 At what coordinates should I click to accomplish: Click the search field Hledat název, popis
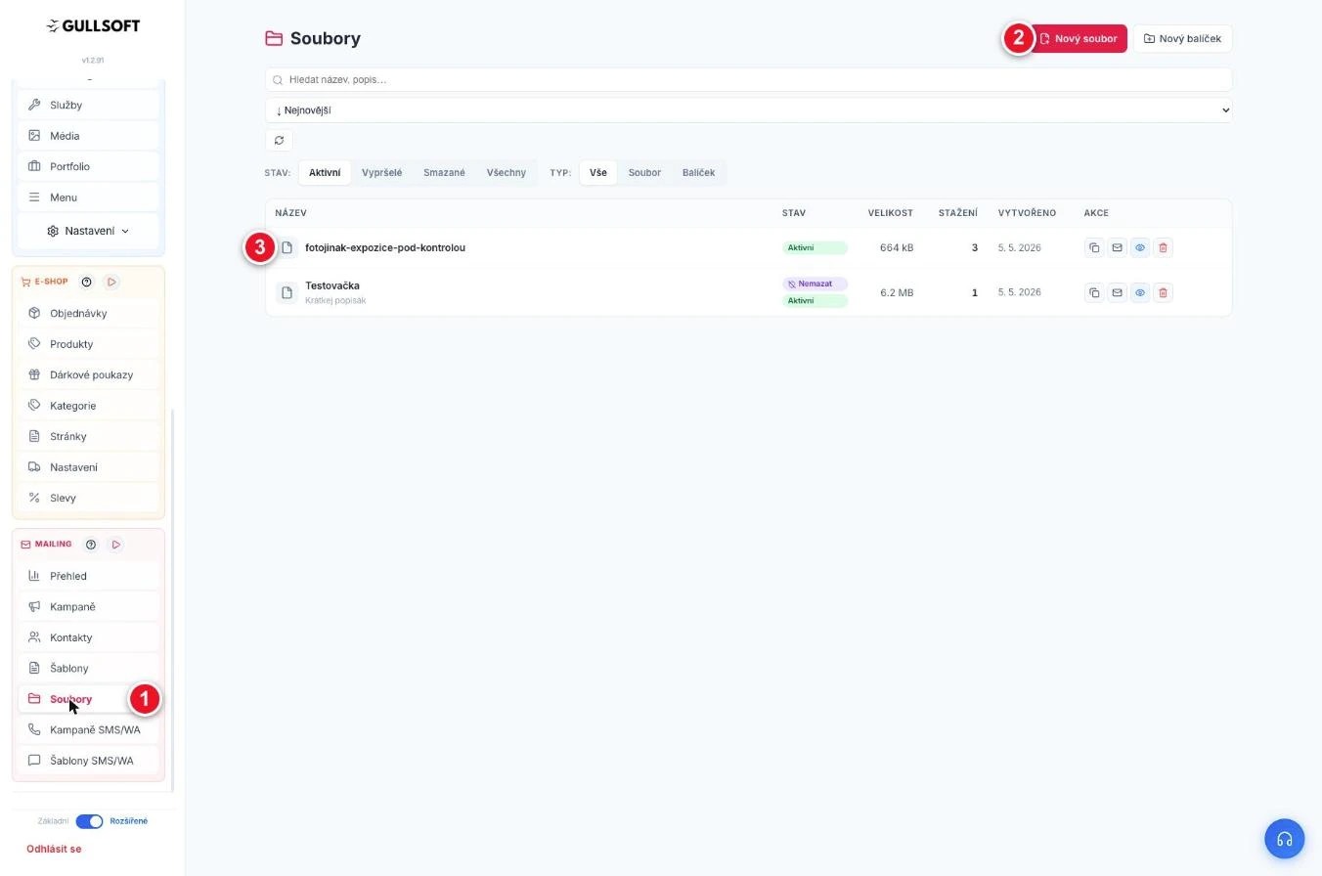coord(748,80)
